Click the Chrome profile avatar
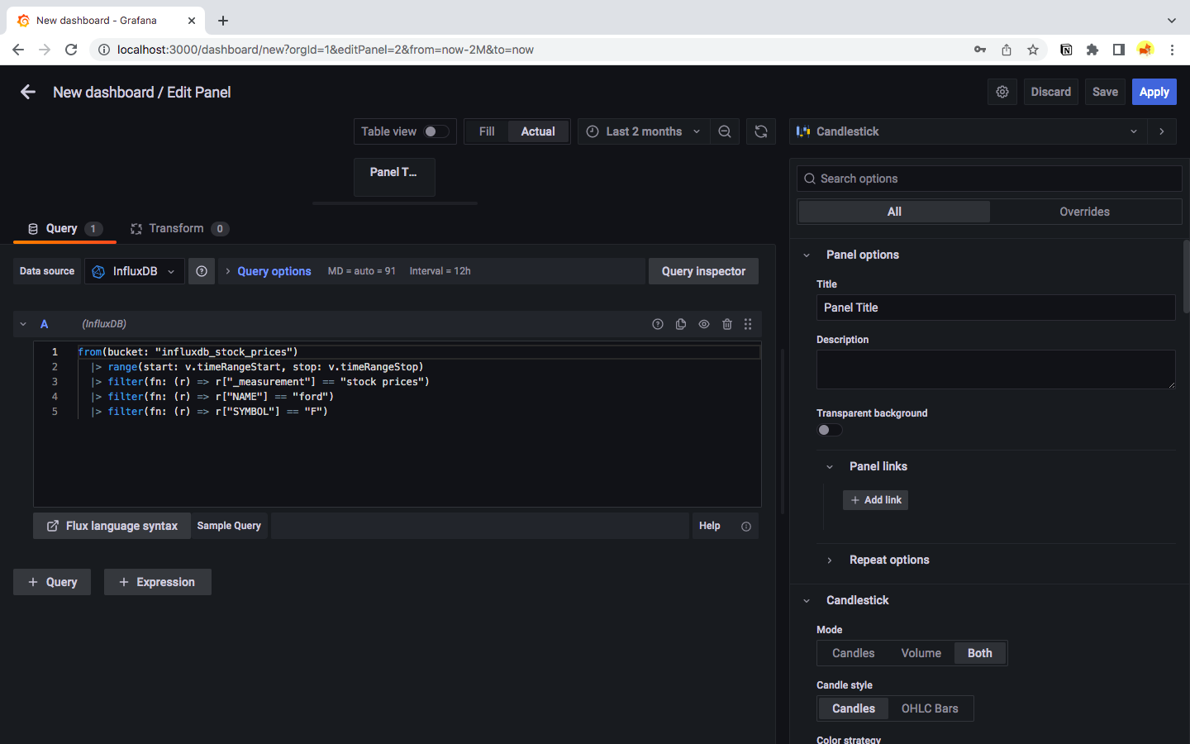1190x744 pixels. 1145,50
